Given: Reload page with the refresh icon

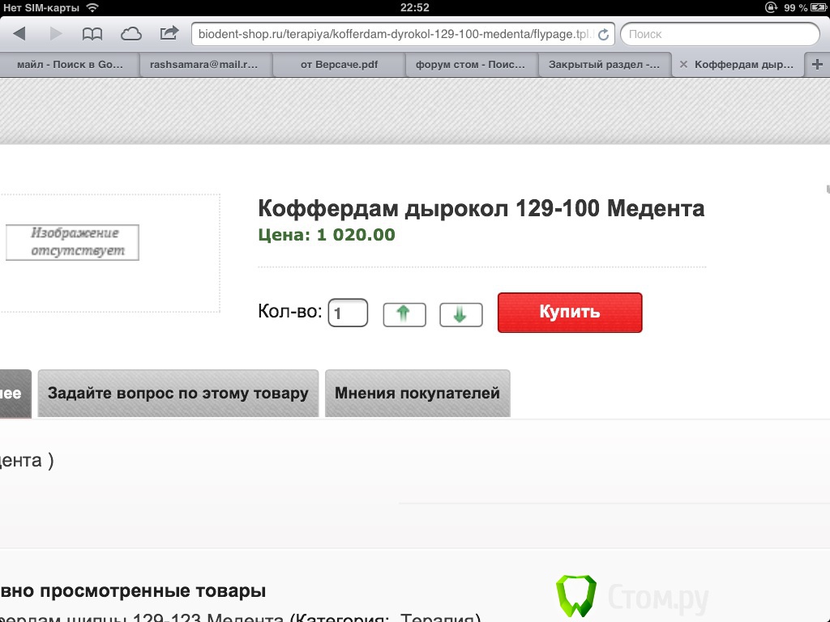Looking at the screenshot, I should coord(603,35).
